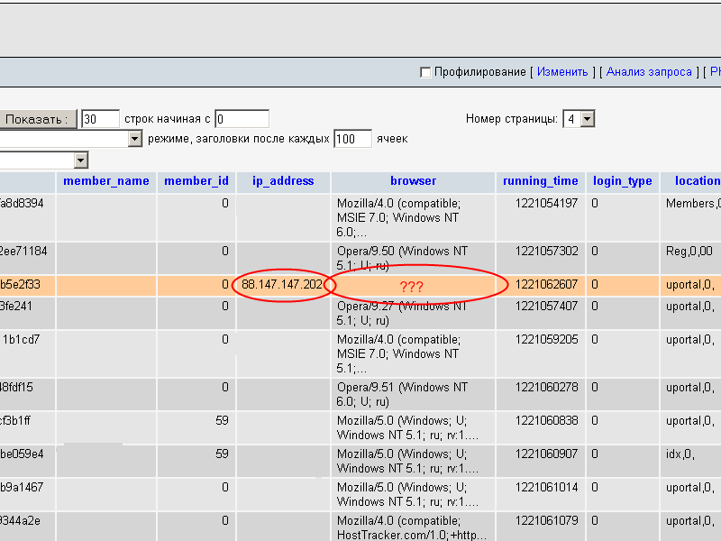Click the header repeat field containing 100
This screenshot has height=541, width=721.
pos(352,139)
